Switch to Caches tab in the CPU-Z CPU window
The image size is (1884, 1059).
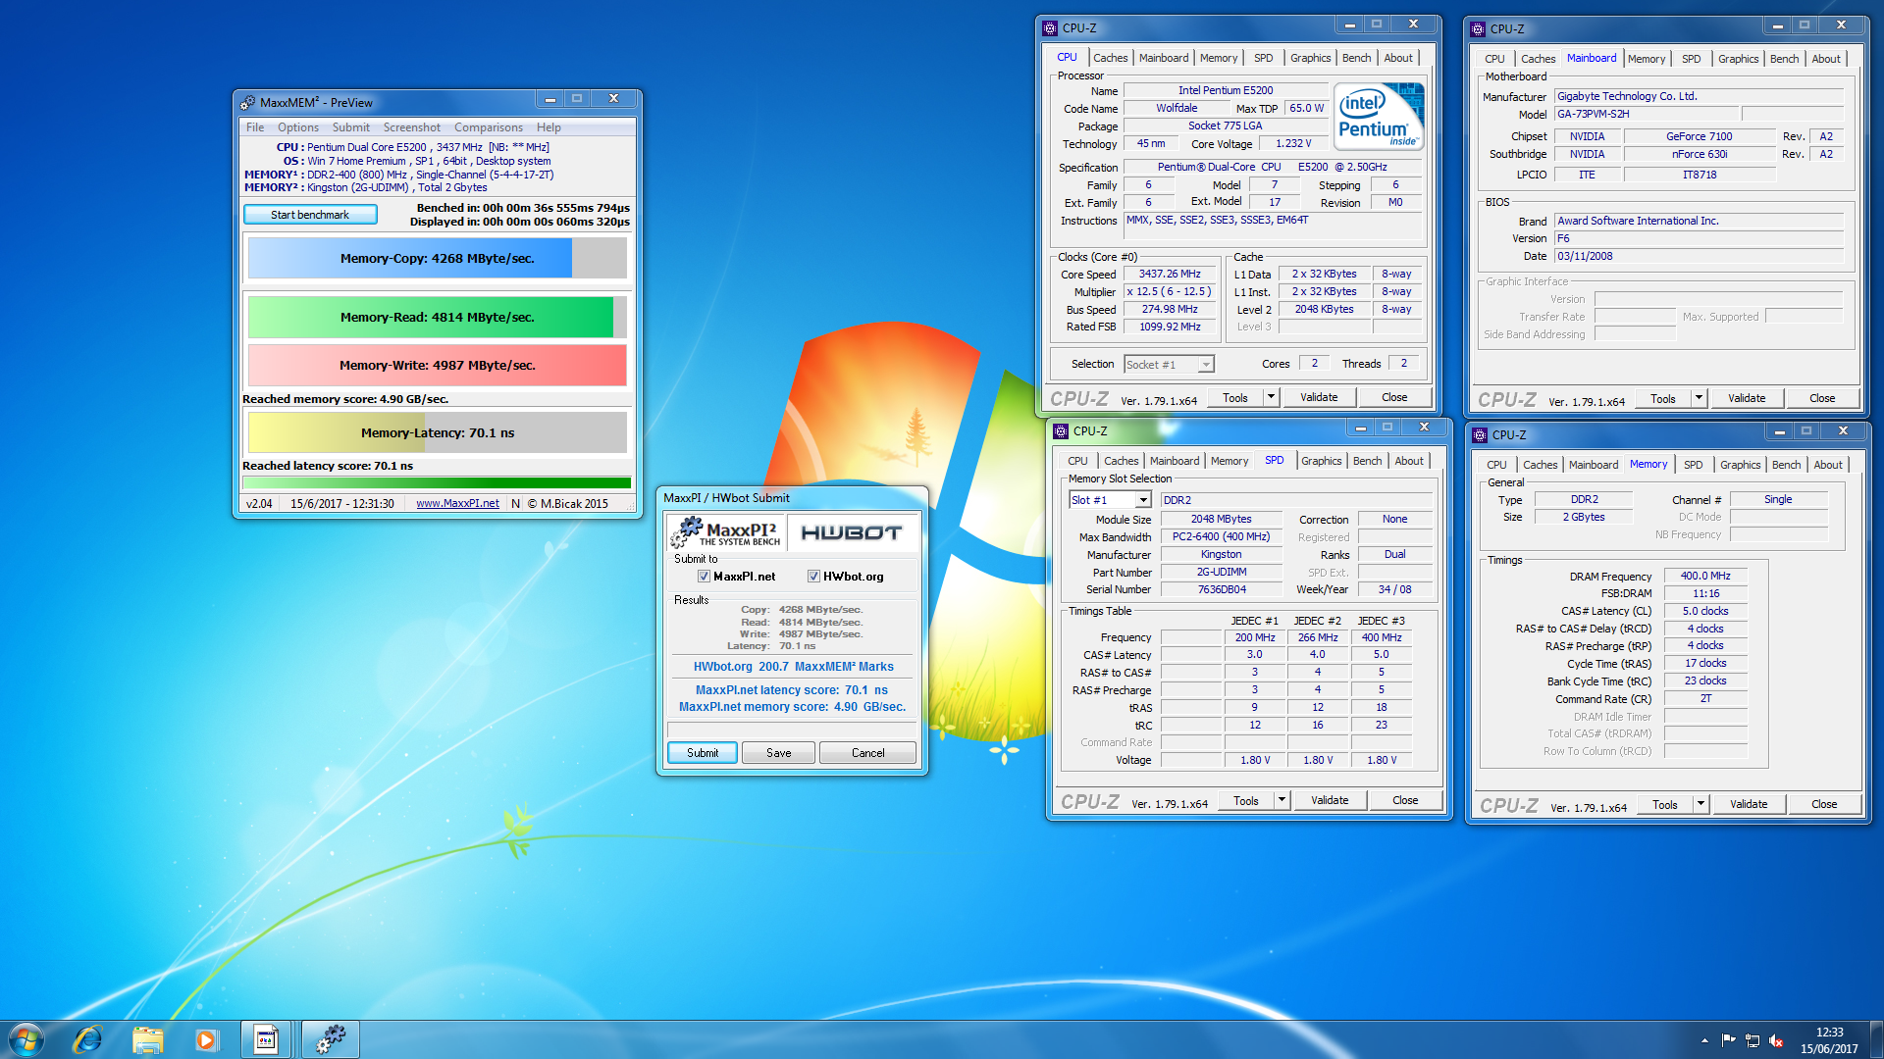click(1111, 58)
